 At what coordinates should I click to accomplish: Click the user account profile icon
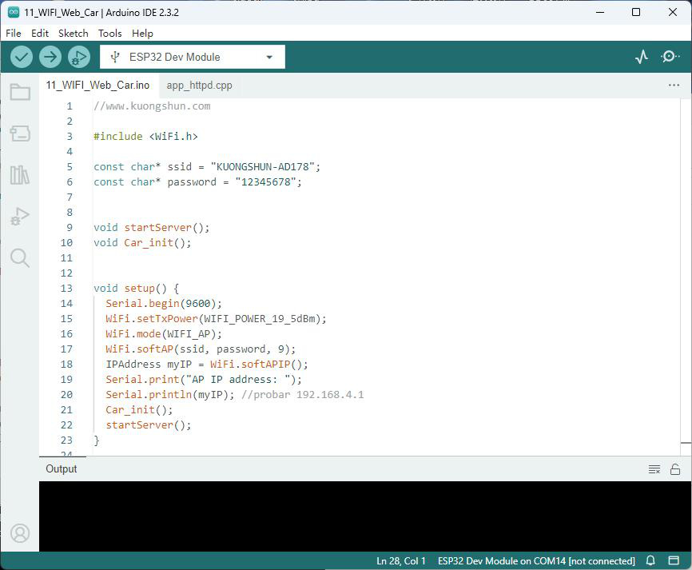[20, 533]
